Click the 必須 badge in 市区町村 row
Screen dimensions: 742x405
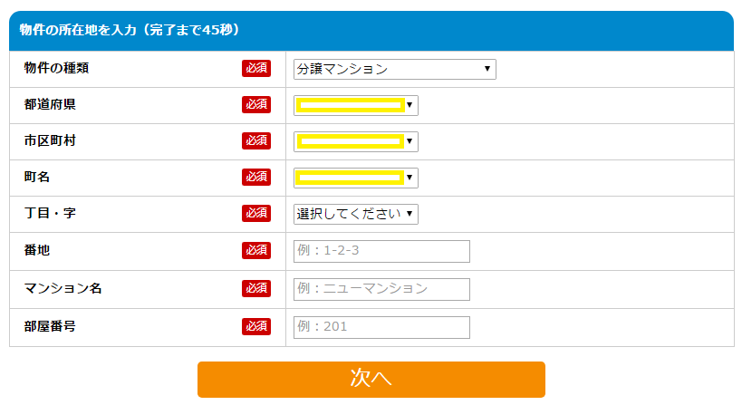click(x=256, y=140)
